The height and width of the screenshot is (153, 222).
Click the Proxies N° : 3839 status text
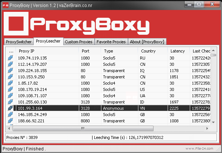[22, 137]
